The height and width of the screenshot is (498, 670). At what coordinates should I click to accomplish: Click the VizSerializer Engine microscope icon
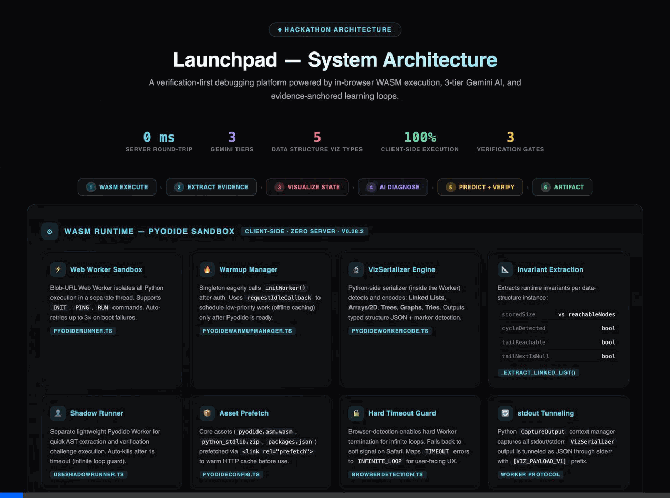tap(356, 269)
